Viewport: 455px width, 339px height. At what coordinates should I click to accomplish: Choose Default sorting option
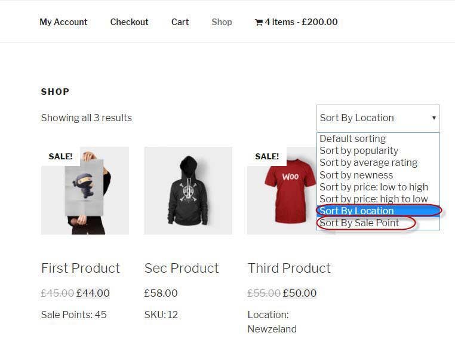(x=353, y=138)
